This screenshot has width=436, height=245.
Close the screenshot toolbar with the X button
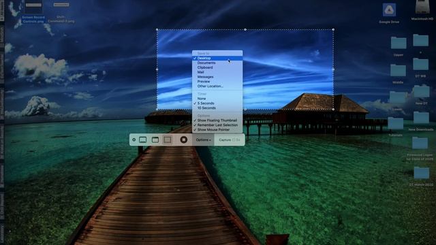134,140
